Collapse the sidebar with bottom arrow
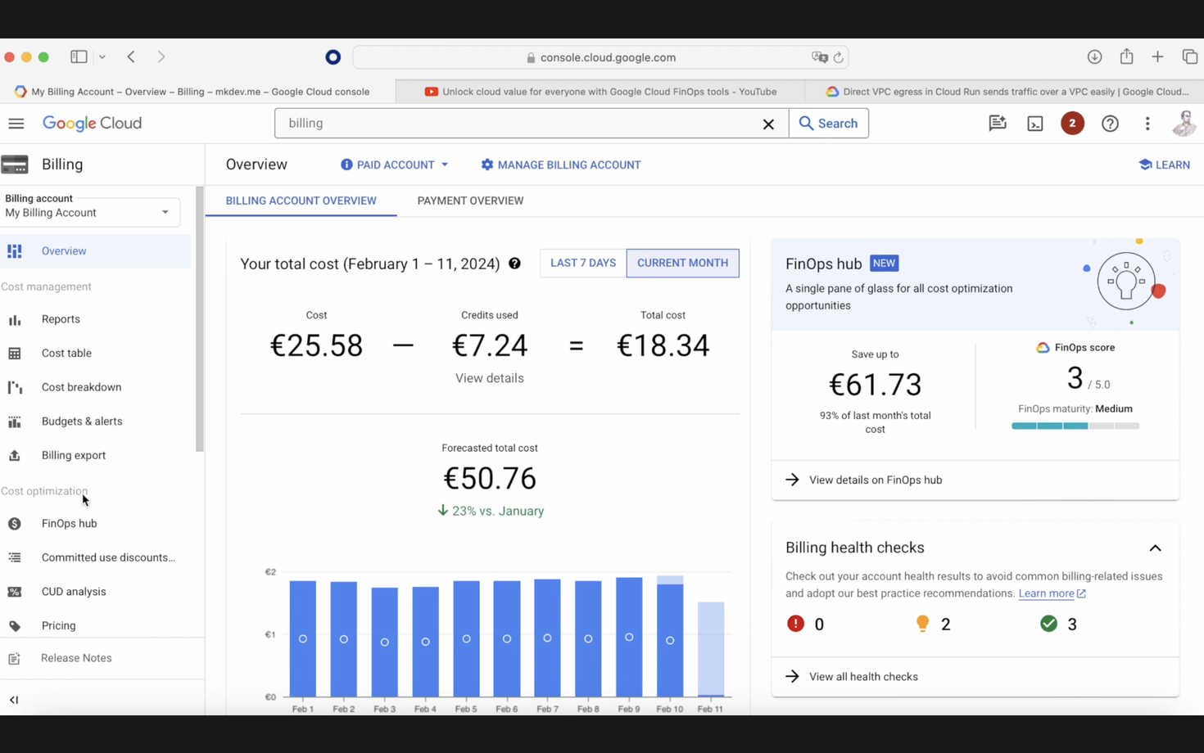 coord(14,700)
